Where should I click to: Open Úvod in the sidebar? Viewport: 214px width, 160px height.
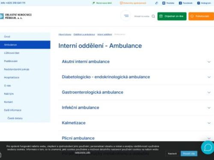click(25, 37)
